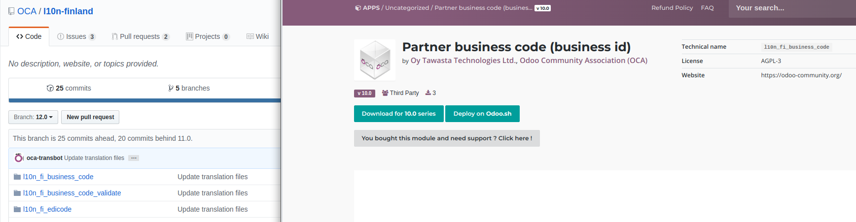Open the Pull requests tab
856x222 pixels.
[x=140, y=36]
